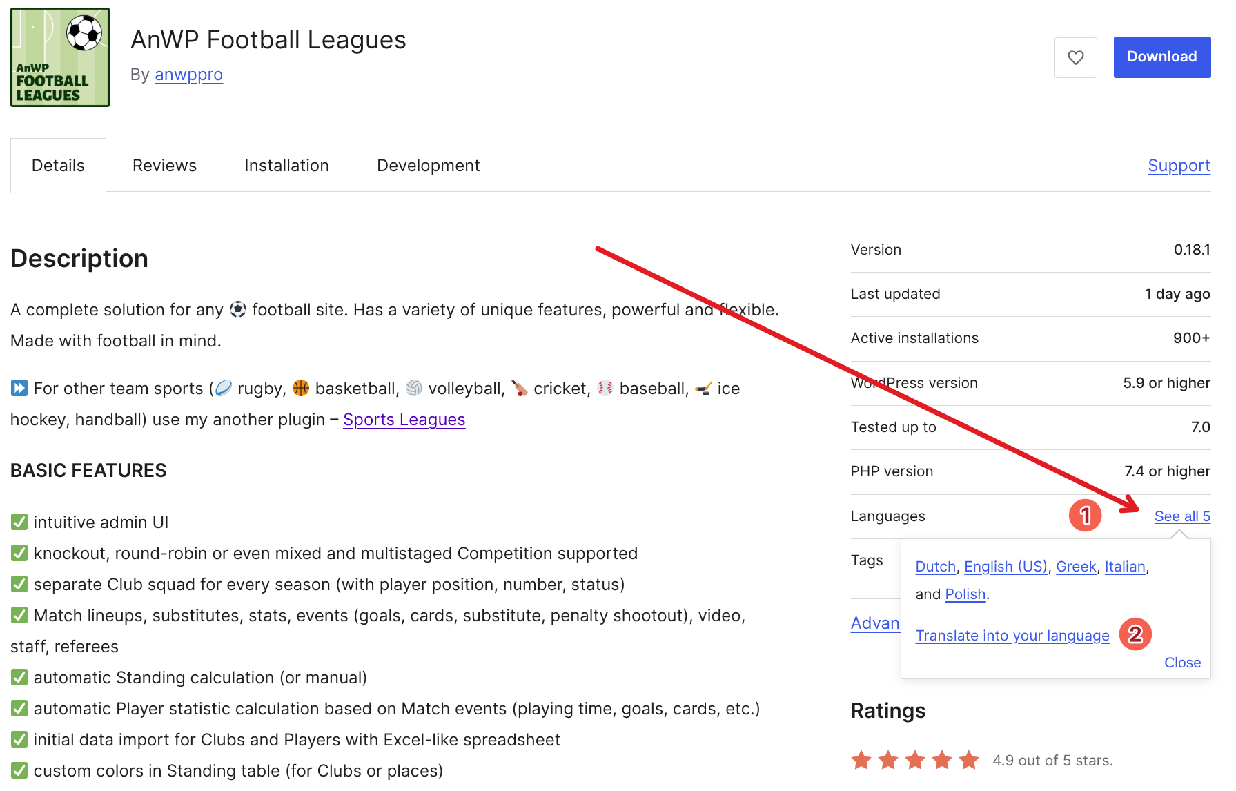Click the basketball emoji
Screen dimensions: 1236x791
click(x=301, y=388)
